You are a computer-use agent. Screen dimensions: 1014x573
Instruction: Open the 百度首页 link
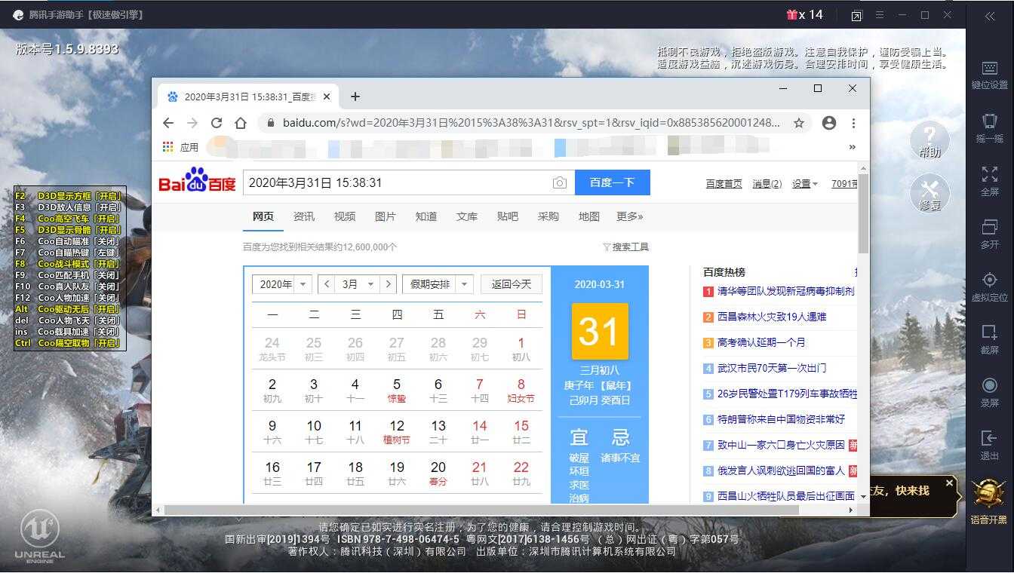(x=724, y=183)
